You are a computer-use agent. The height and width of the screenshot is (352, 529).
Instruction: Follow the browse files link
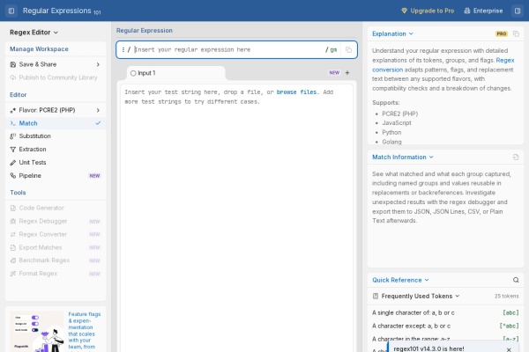point(296,92)
